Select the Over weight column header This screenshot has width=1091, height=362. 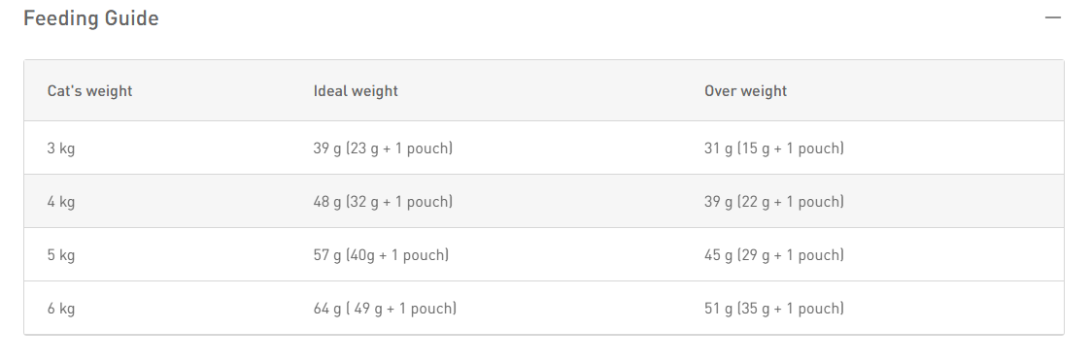pos(745,91)
